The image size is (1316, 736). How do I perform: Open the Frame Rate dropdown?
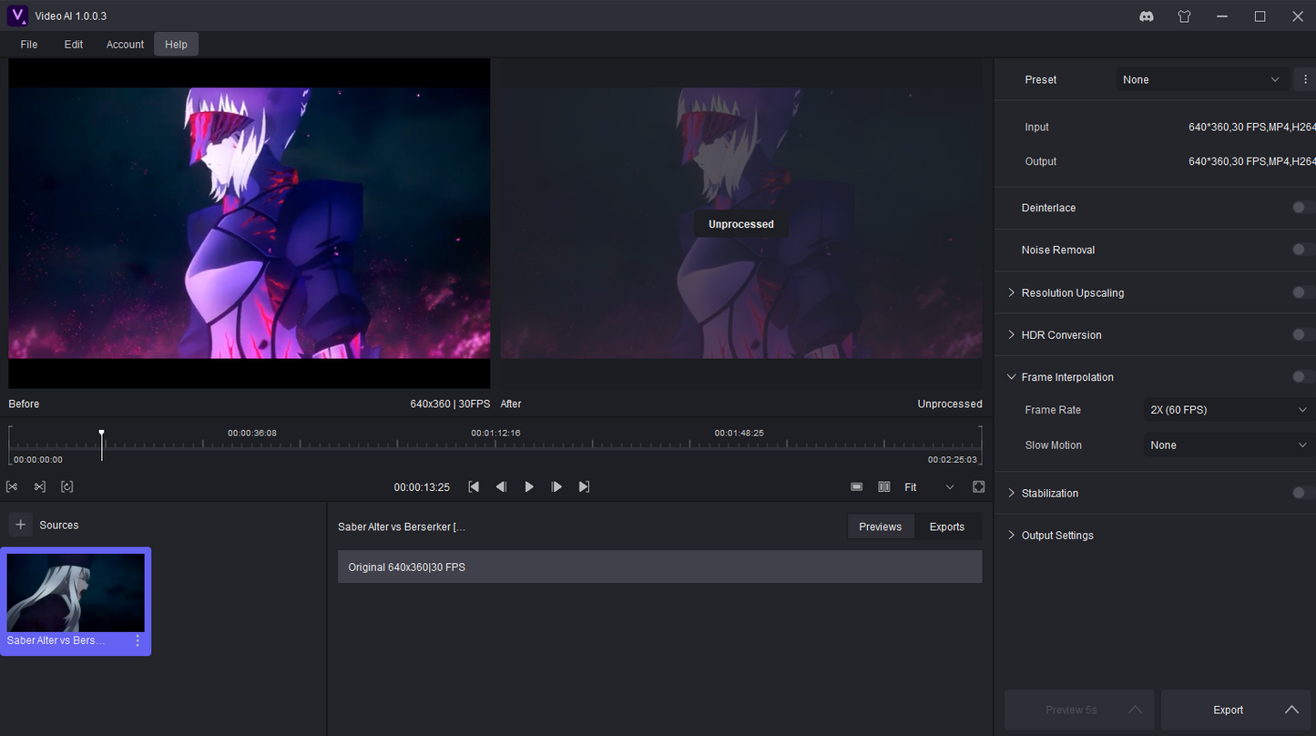[1227, 410]
